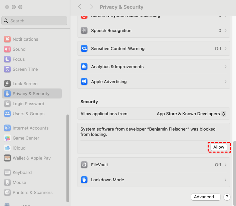
Task: Open the Advanced... security options
Action: tap(206, 197)
